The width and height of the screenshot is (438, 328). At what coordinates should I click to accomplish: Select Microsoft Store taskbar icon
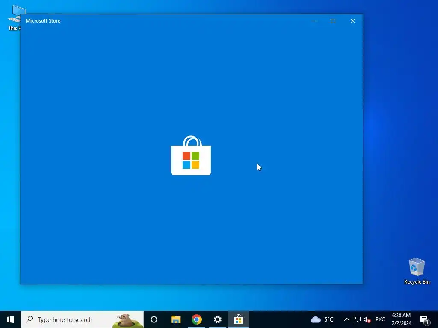pos(239,319)
